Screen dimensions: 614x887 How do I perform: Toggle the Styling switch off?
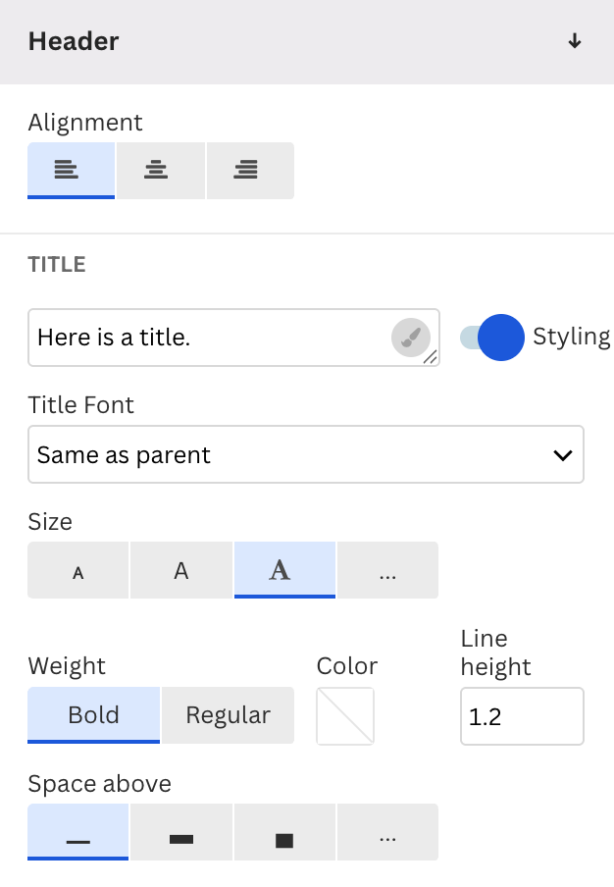(x=493, y=338)
